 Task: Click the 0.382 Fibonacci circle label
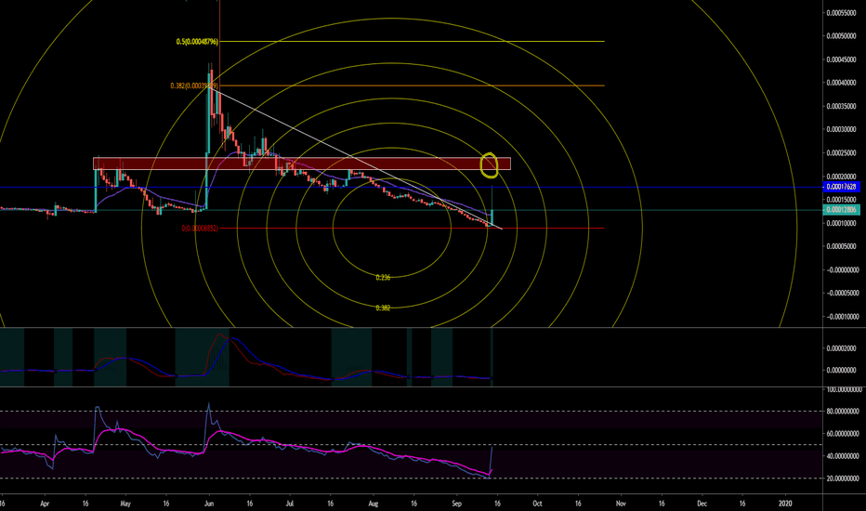(x=383, y=308)
